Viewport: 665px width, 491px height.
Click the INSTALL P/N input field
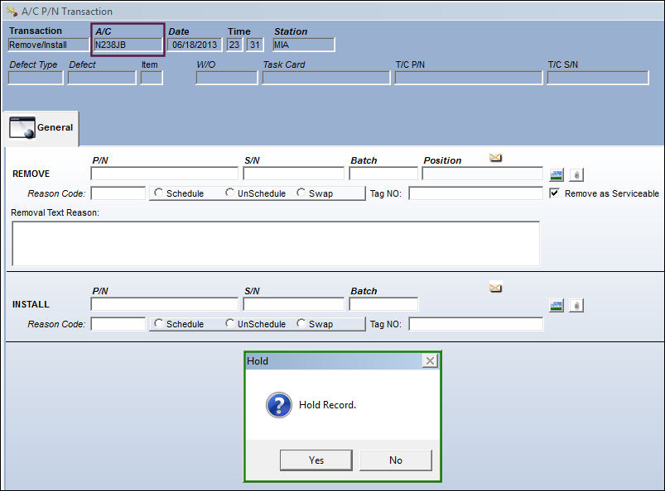(x=165, y=304)
